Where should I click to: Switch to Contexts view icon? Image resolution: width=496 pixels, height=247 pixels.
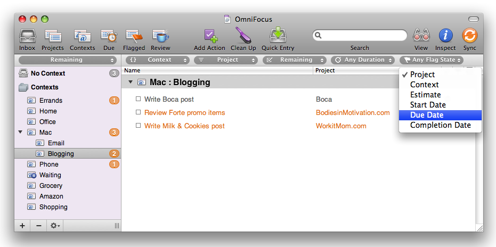coord(82,36)
